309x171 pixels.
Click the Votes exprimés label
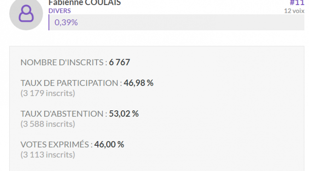click(x=57, y=145)
